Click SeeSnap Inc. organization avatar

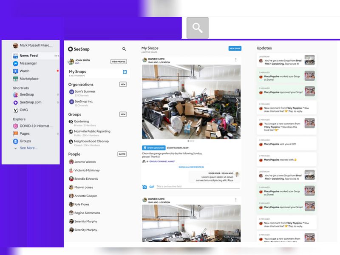(71, 102)
